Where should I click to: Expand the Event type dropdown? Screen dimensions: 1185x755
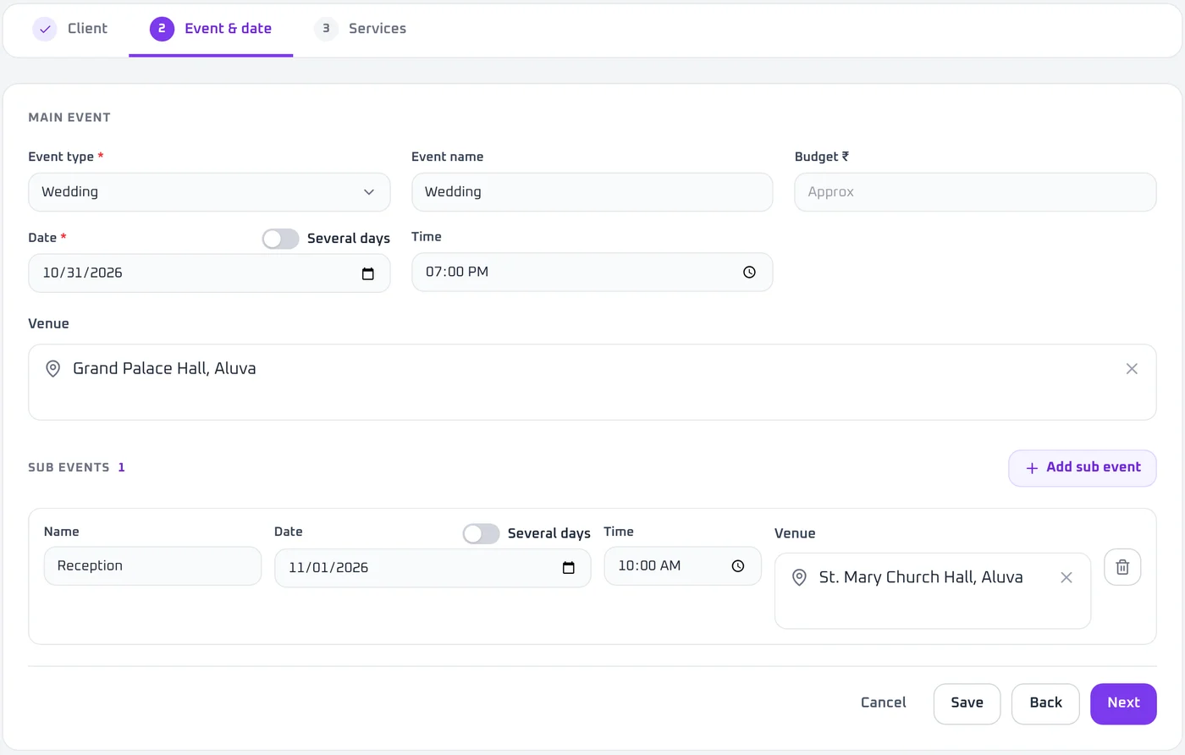tap(209, 192)
